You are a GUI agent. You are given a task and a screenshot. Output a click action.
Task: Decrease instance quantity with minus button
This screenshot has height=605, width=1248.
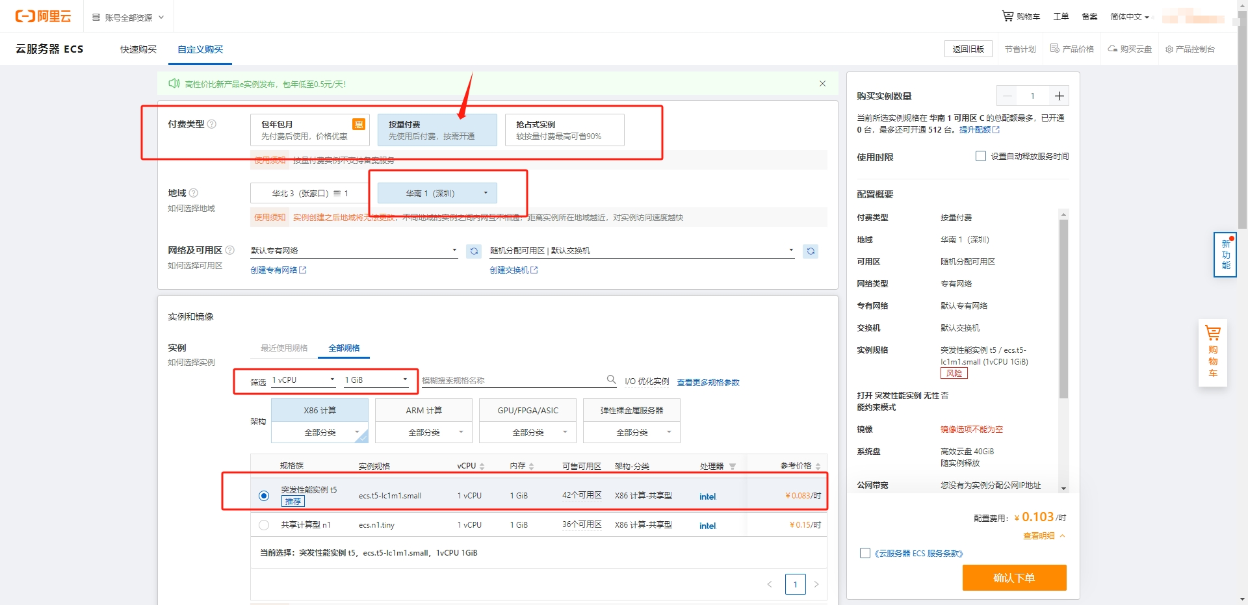pyautogui.click(x=1007, y=96)
